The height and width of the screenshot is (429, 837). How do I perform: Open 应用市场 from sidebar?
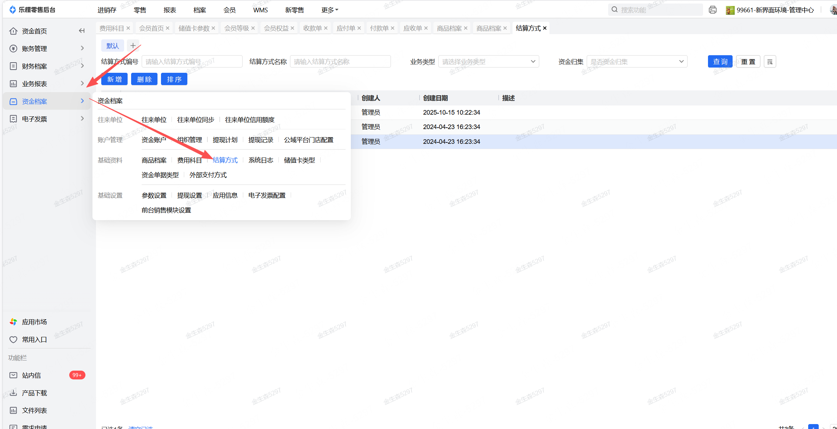point(34,322)
